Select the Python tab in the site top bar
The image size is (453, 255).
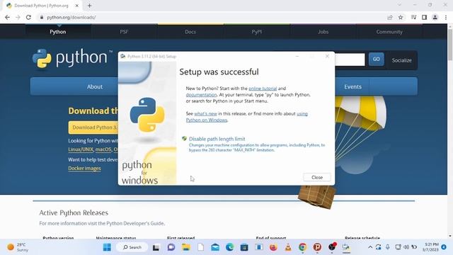(x=58, y=32)
